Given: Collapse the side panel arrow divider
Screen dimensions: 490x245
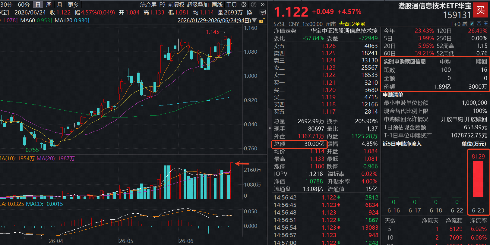Looking at the screenshot, I should click(x=270, y=128).
